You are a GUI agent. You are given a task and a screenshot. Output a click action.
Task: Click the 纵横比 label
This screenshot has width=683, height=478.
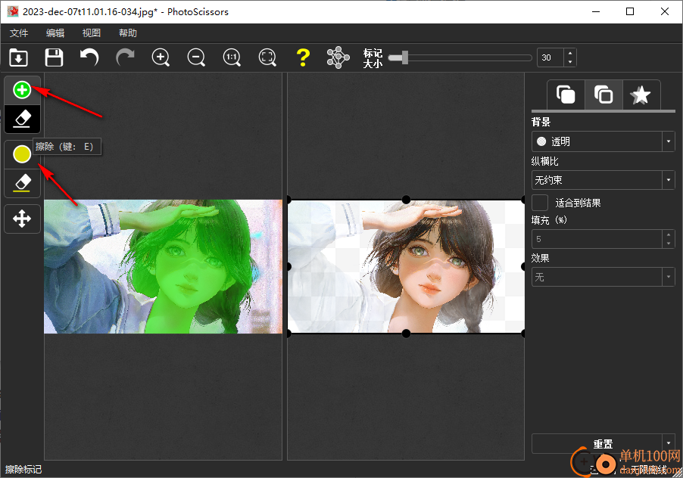pyautogui.click(x=545, y=161)
